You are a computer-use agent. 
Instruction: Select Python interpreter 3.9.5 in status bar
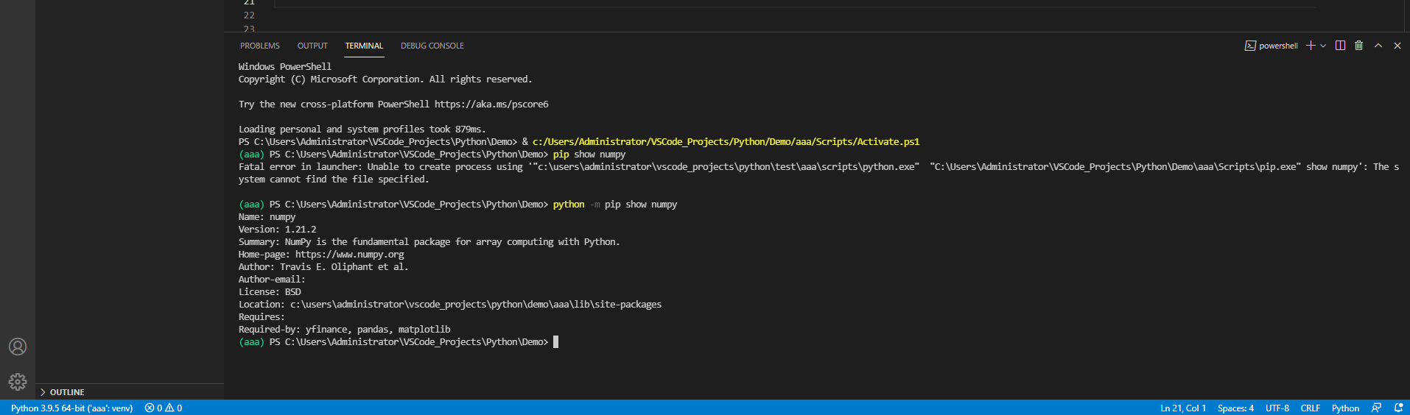pyautogui.click(x=71, y=408)
